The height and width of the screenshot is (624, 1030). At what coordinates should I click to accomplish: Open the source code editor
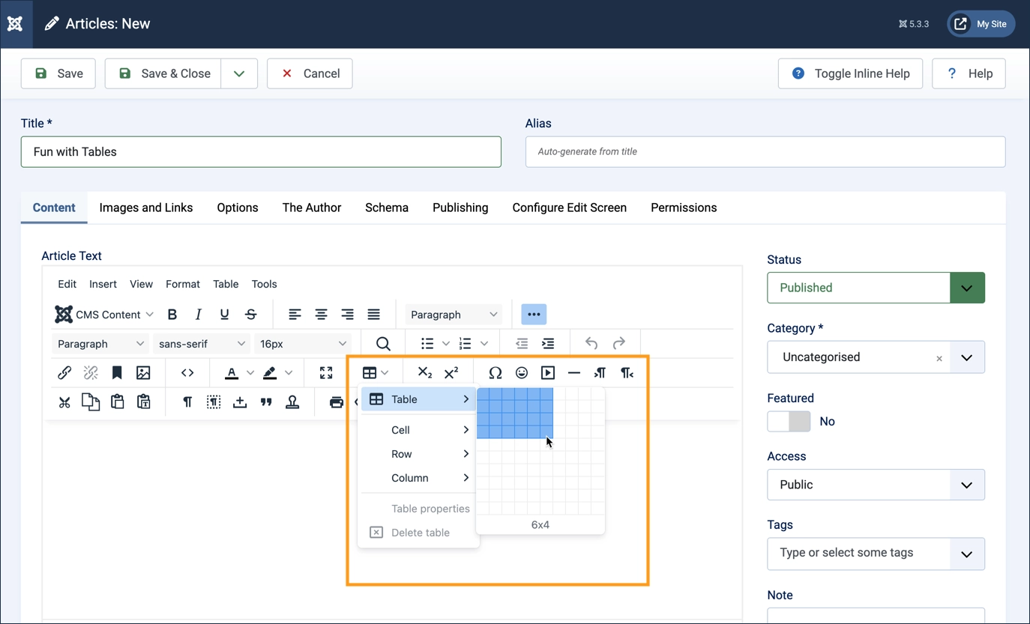(187, 372)
